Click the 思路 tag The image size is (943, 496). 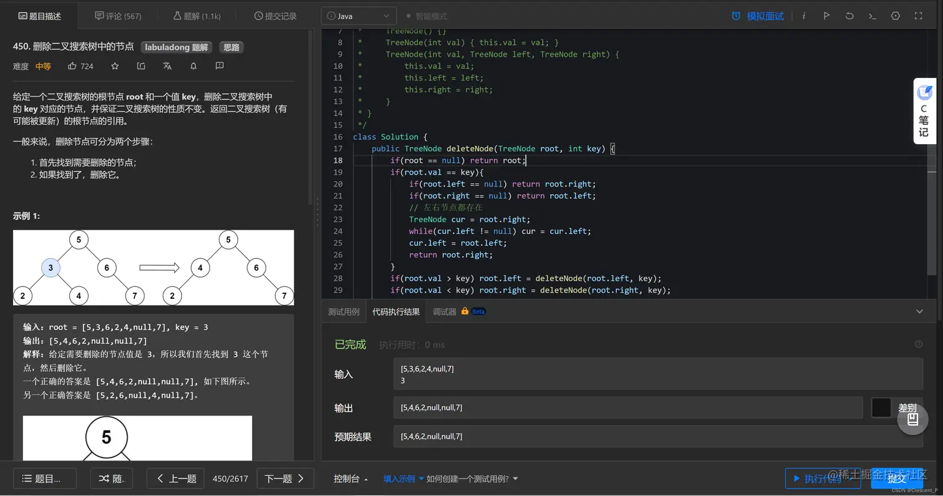tap(231, 47)
